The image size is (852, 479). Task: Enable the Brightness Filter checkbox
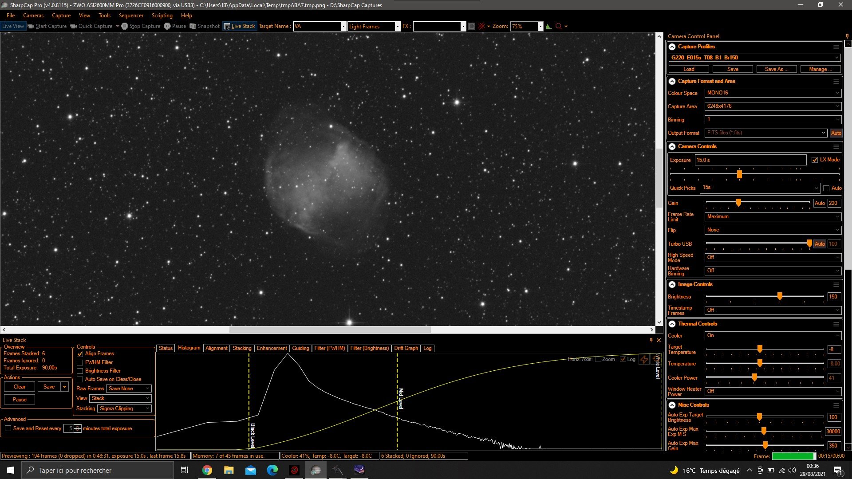[80, 371]
